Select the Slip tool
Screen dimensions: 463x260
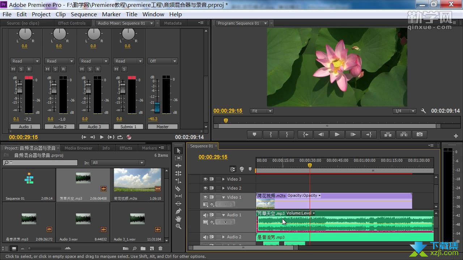(178, 196)
